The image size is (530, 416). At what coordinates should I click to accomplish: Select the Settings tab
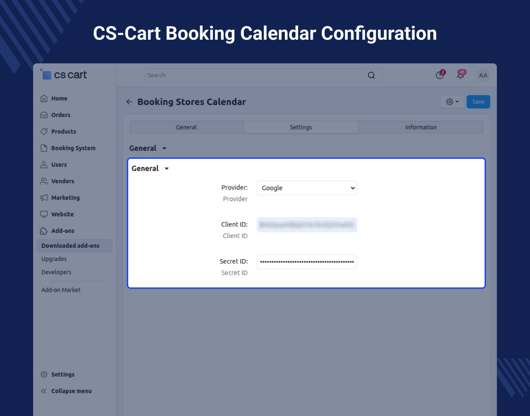[x=301, y=127]
